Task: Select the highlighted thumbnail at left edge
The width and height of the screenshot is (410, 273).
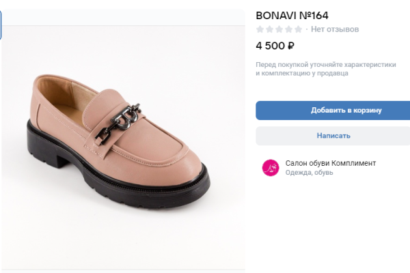Action: 1,25
